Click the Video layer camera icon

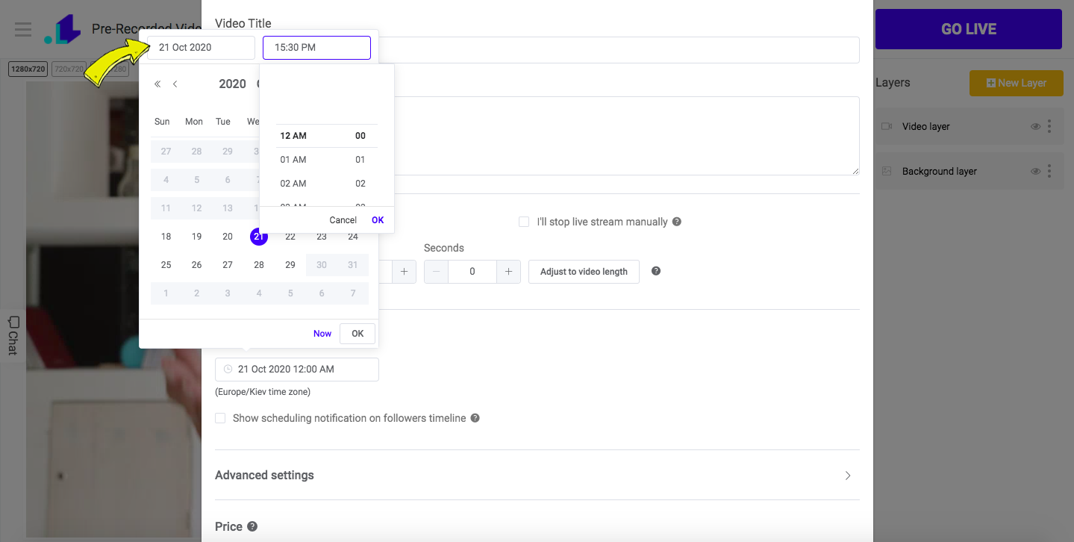[887, 126]
